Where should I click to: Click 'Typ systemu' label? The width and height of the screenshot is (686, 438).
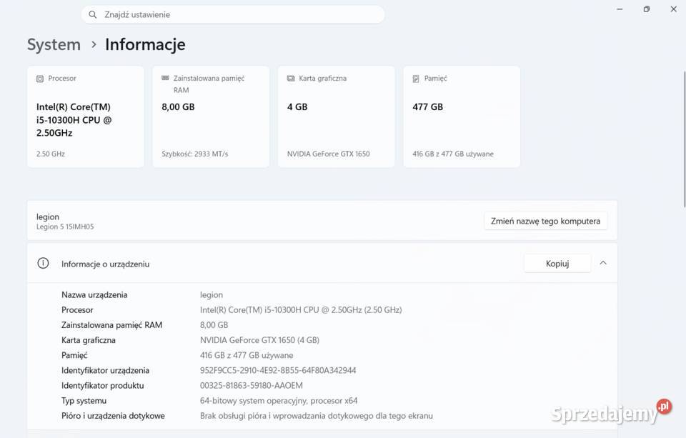[84, 401]
